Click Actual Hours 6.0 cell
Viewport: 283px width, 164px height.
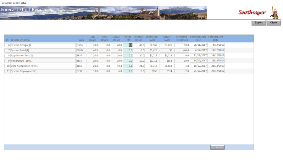point(117,71)
